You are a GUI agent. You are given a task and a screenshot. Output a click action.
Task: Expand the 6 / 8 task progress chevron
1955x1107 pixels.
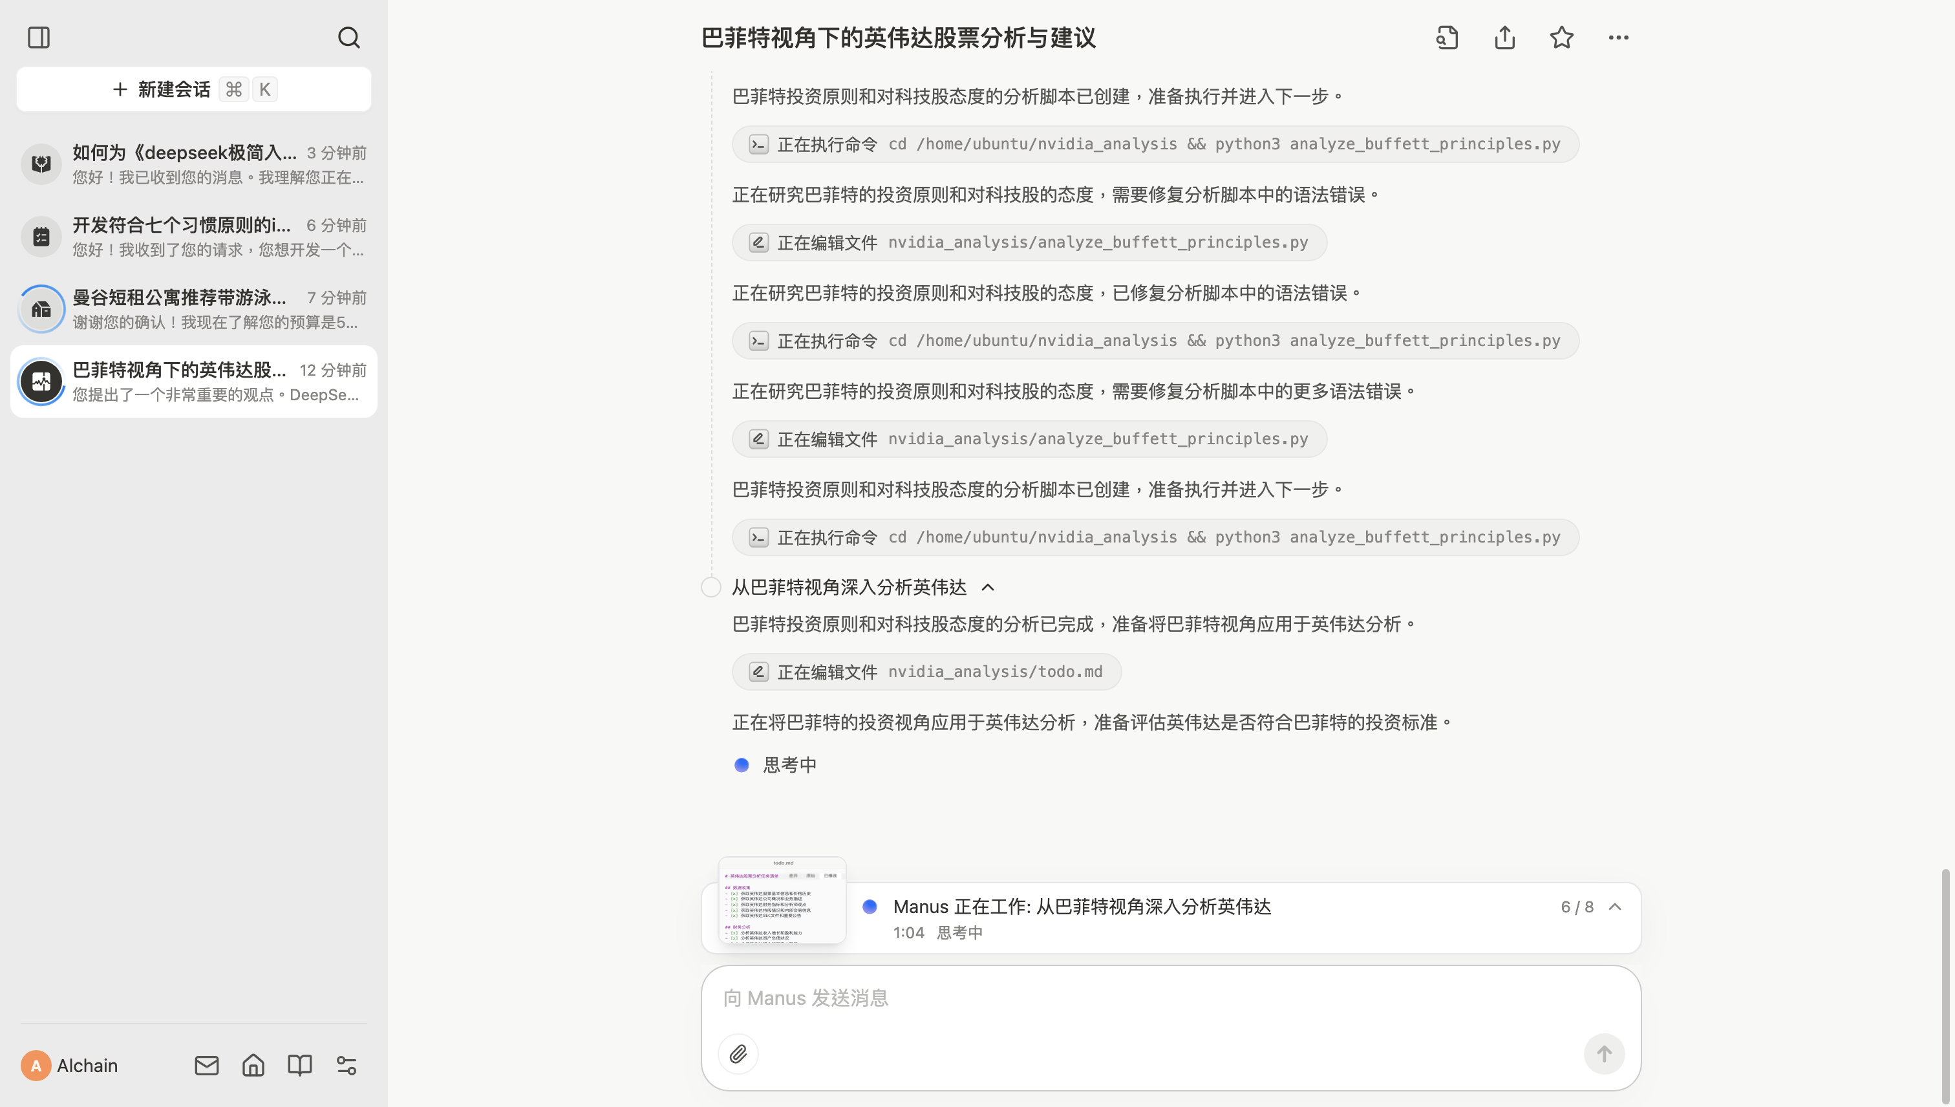point(1615,907)
